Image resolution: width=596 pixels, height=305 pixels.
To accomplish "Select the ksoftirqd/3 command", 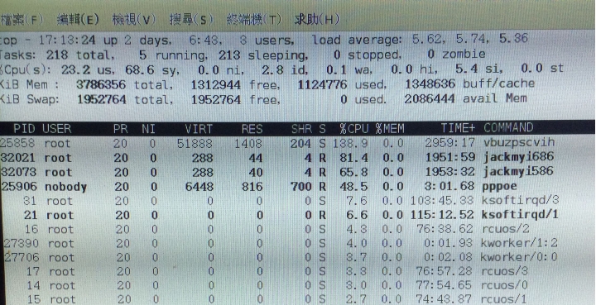I will tap(521, 200).
